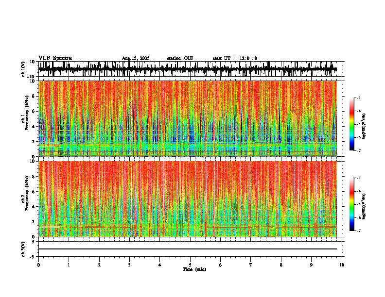385x297 pixels.
Task: Click the "ch.3(V)" axis label
Action: [23, 249]
